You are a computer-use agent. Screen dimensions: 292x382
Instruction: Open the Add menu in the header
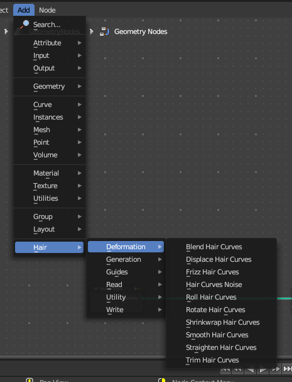(24, 10)
